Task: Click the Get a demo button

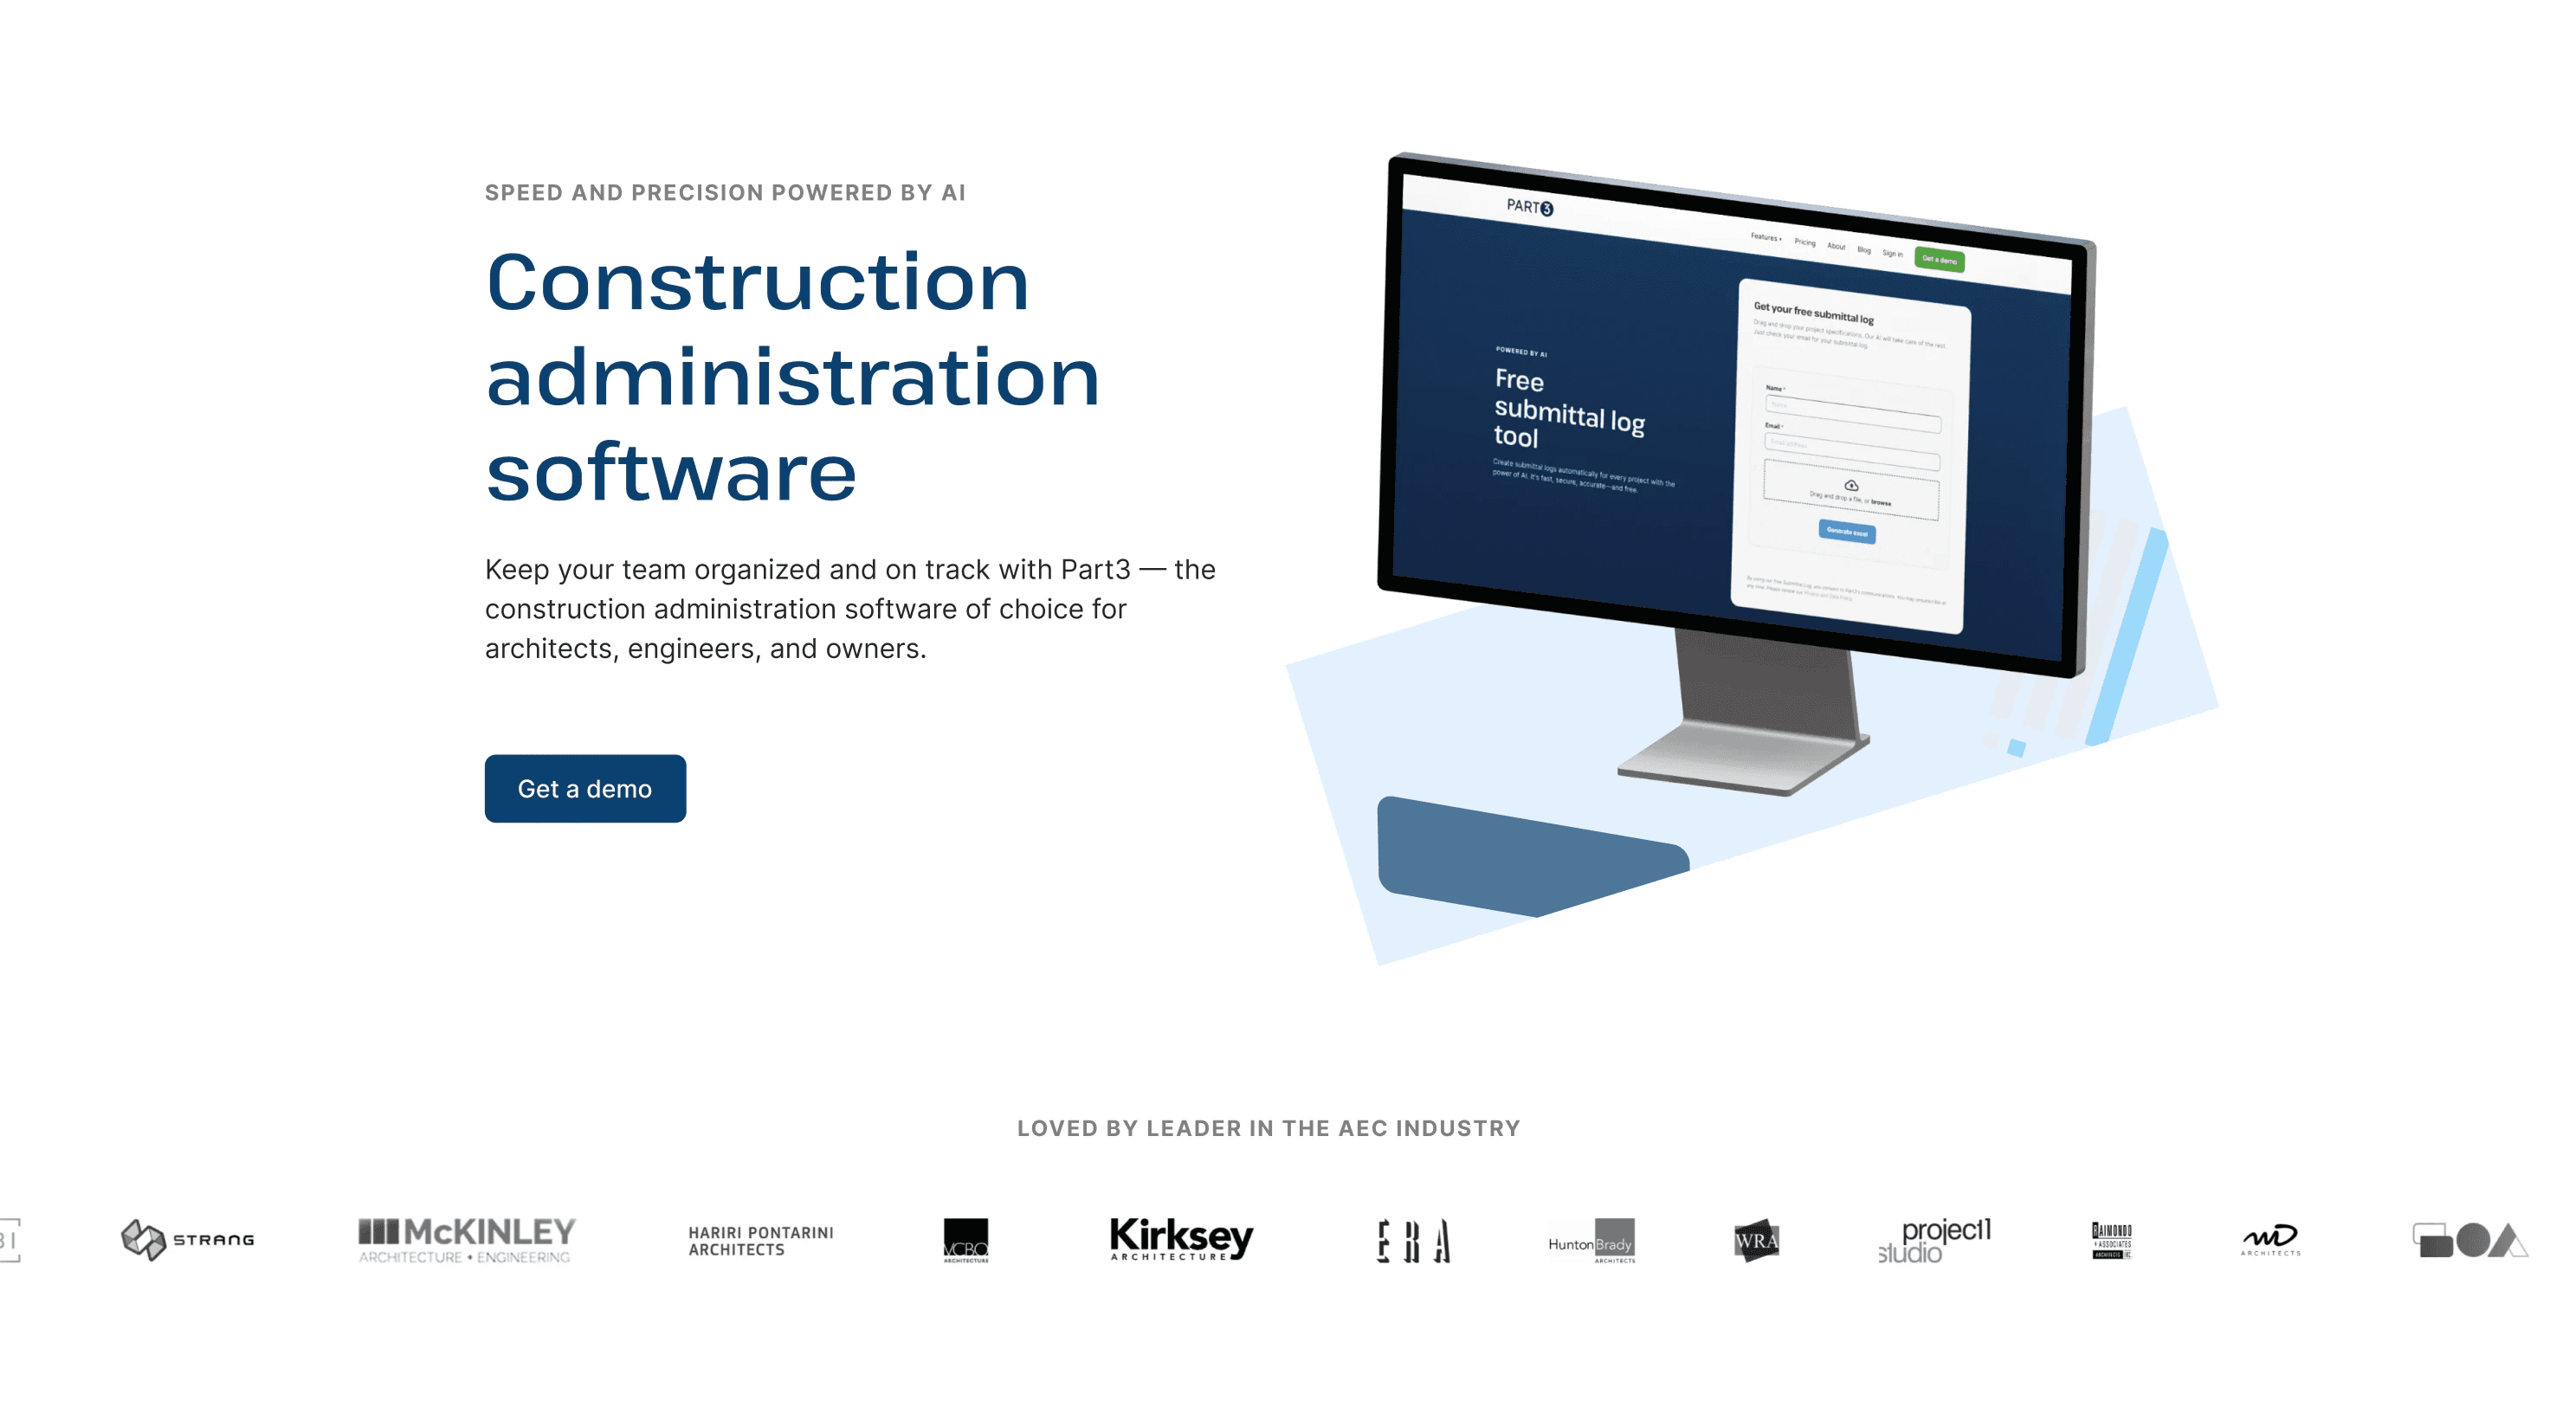Action: coord(584,791)
